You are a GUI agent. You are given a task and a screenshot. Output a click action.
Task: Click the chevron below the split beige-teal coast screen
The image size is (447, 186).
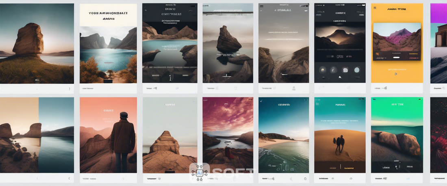click(x=69, y=178)
